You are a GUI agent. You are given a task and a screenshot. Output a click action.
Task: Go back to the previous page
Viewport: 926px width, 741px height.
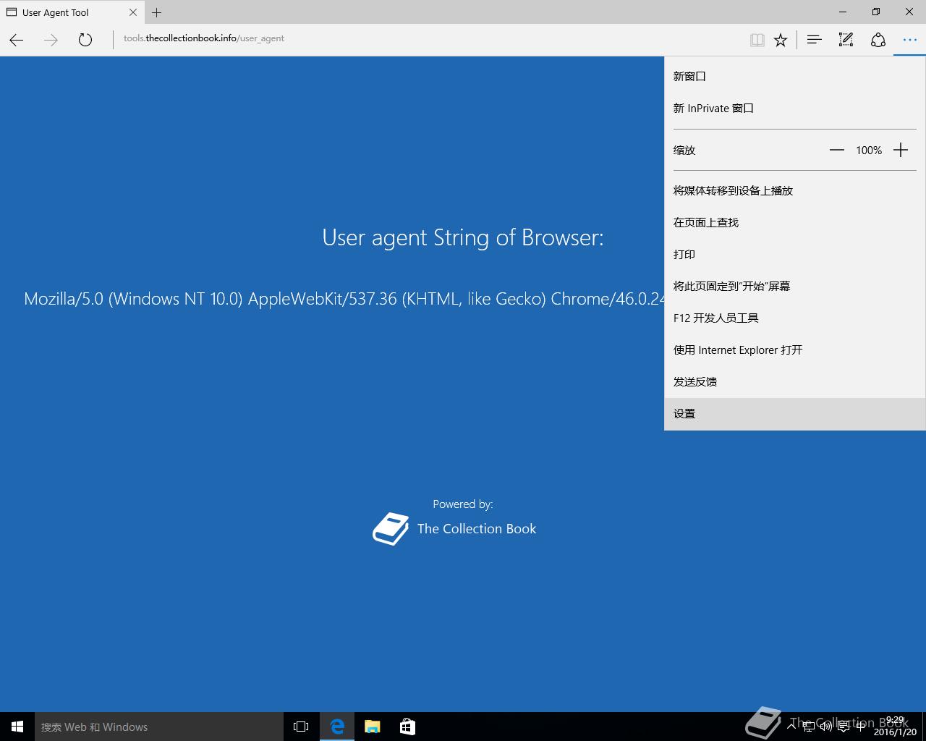pyautogui.click(x=17, y=41)
